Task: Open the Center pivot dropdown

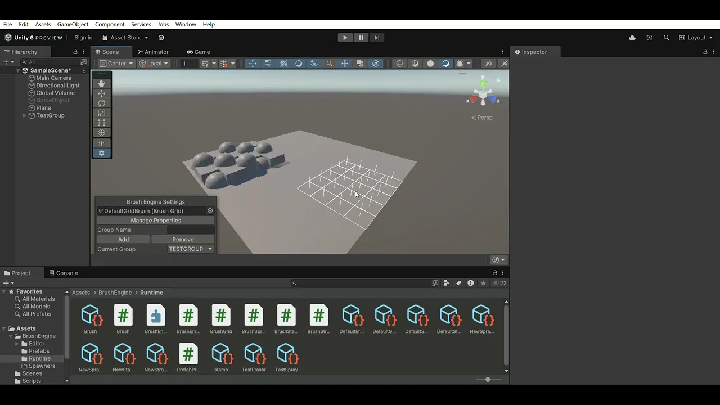Action: tap(116, 64)
